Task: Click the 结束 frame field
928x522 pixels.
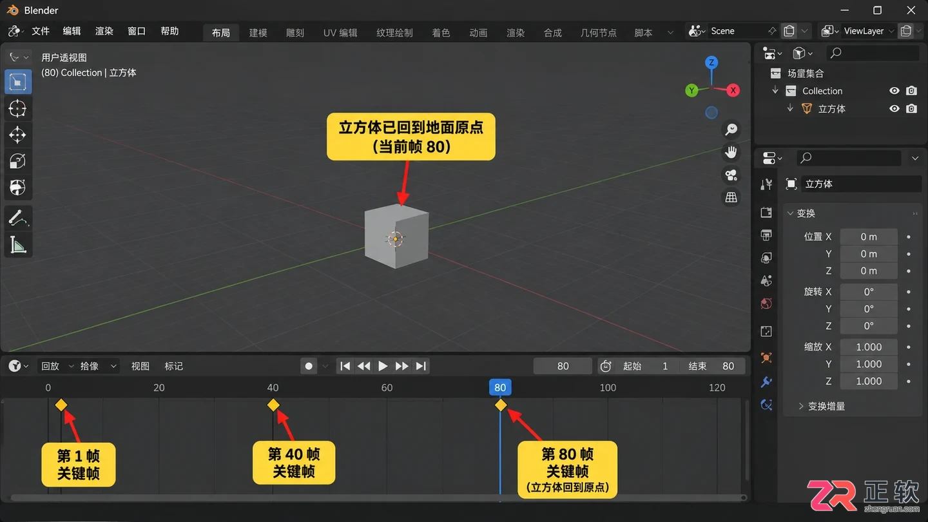Action: click(712, 366)
